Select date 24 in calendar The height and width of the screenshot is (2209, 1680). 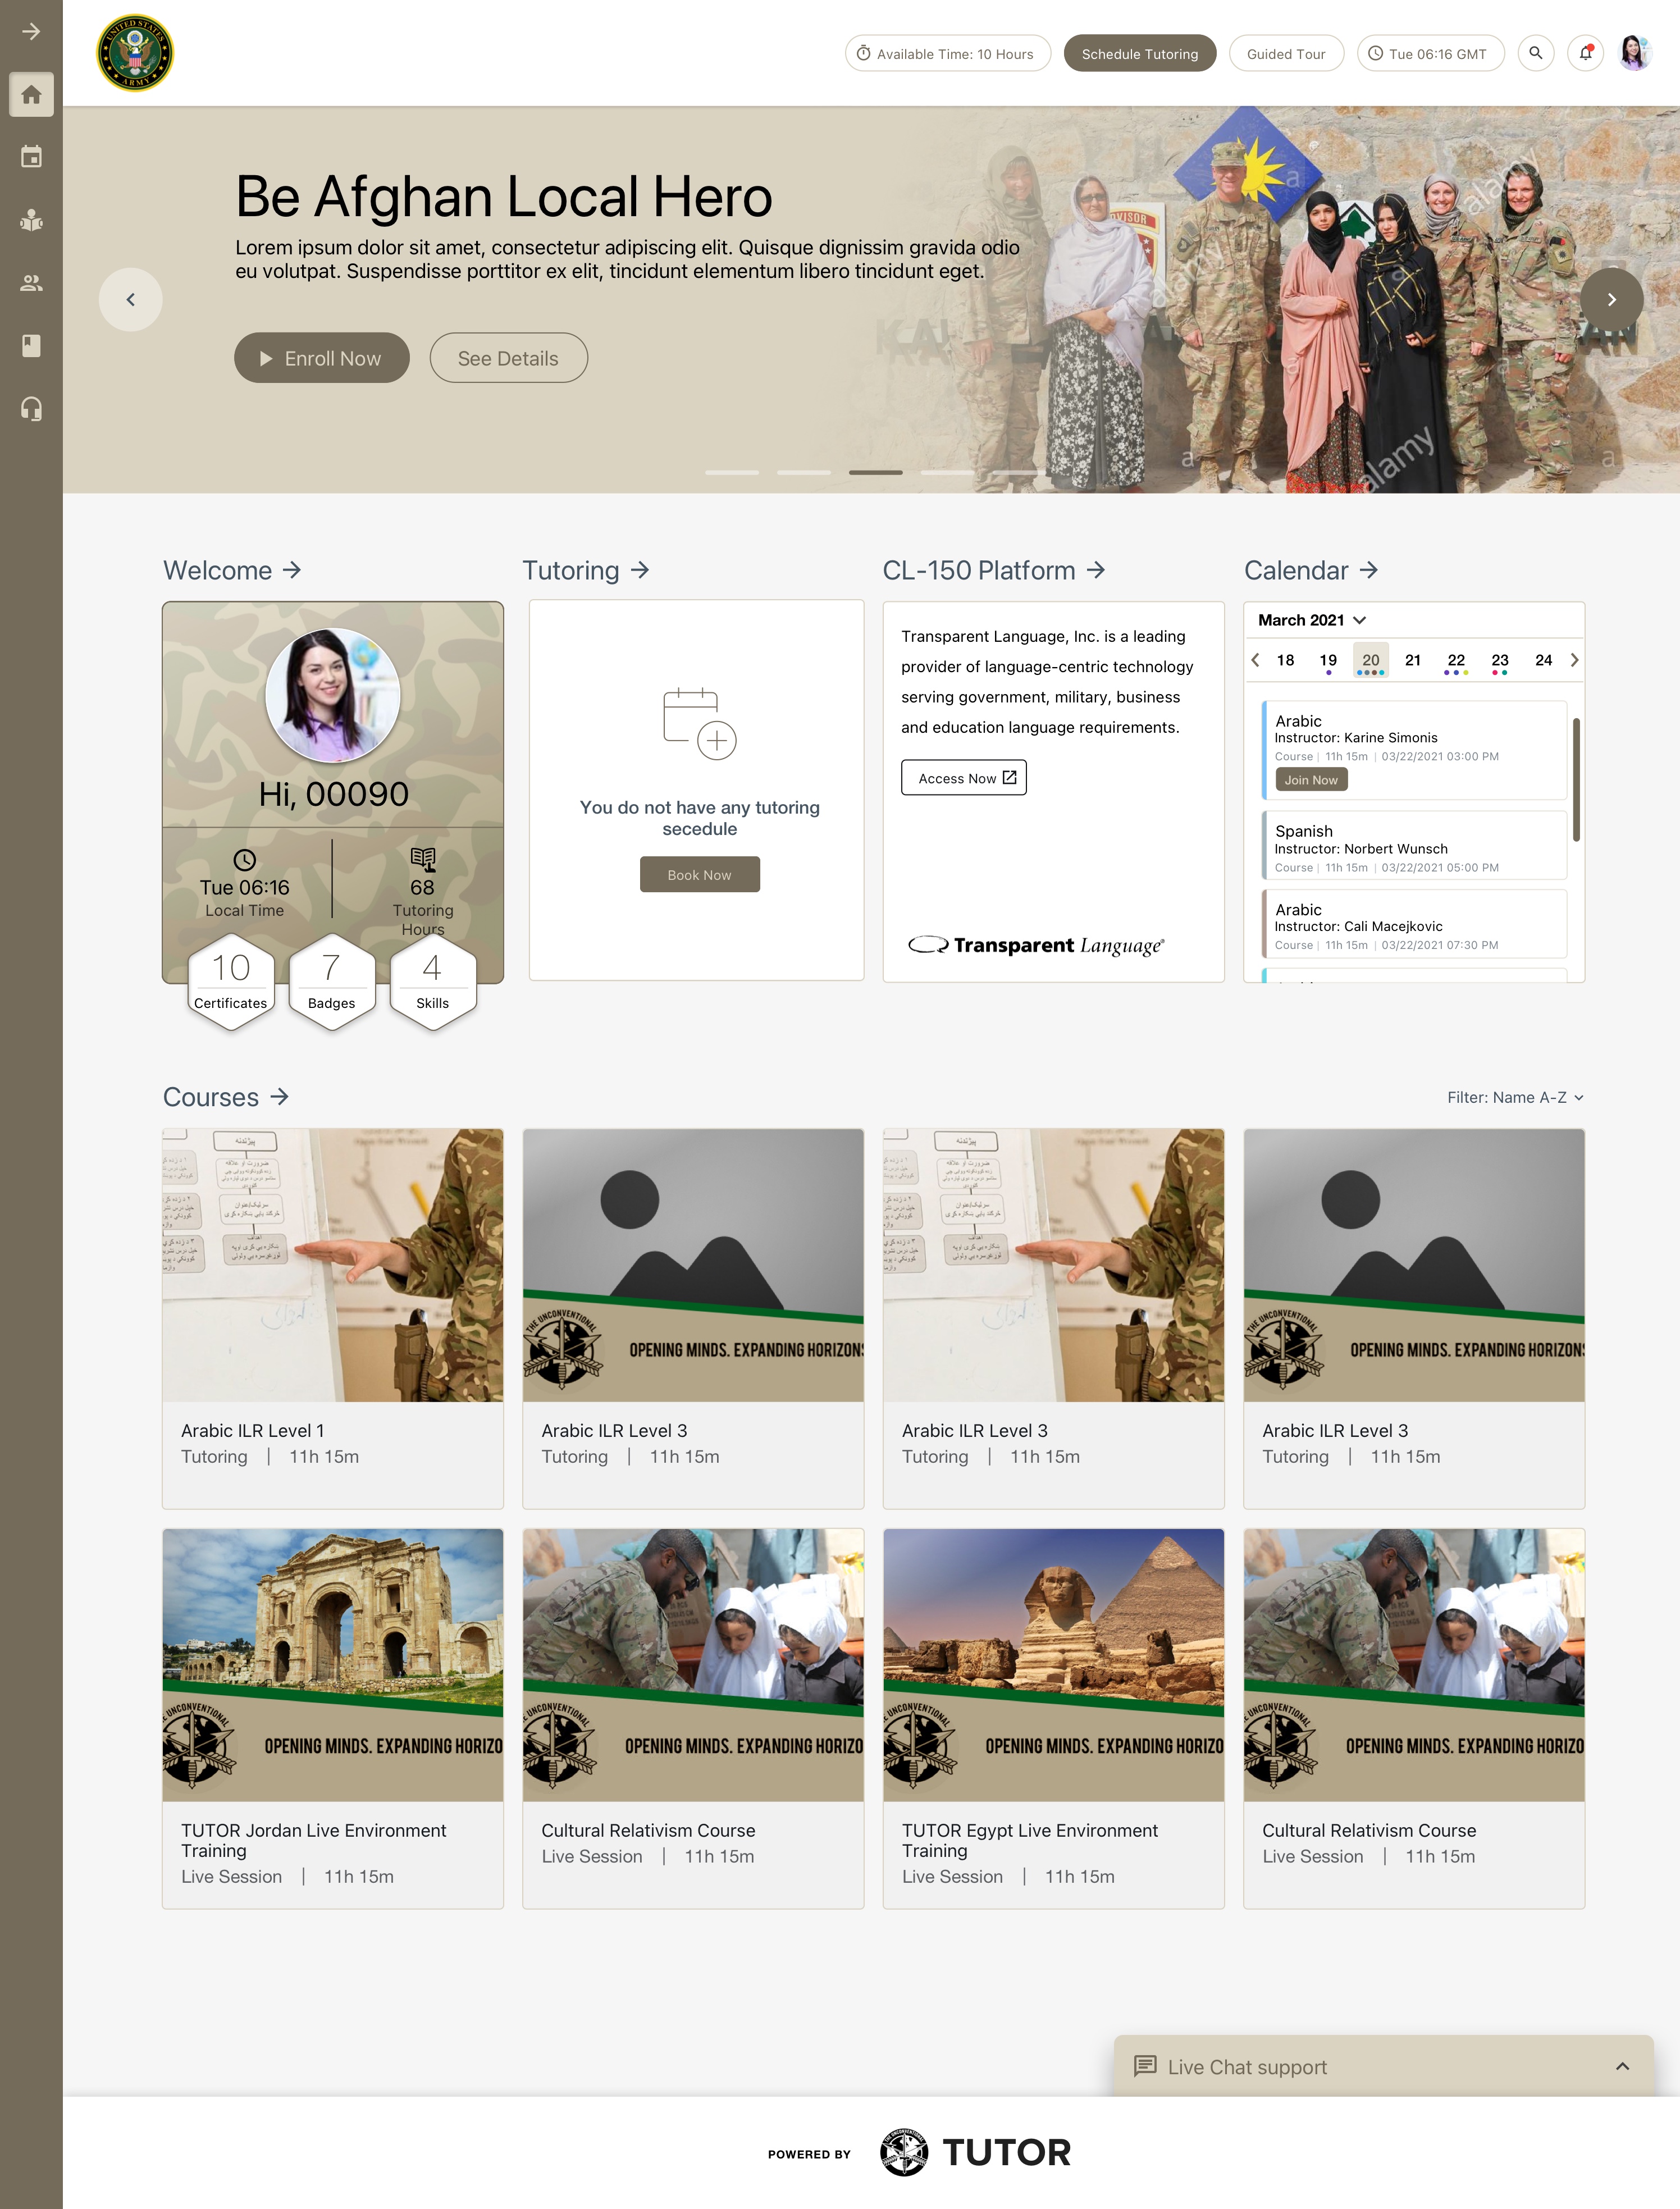pyautogui.click(x=1543, y=661)
